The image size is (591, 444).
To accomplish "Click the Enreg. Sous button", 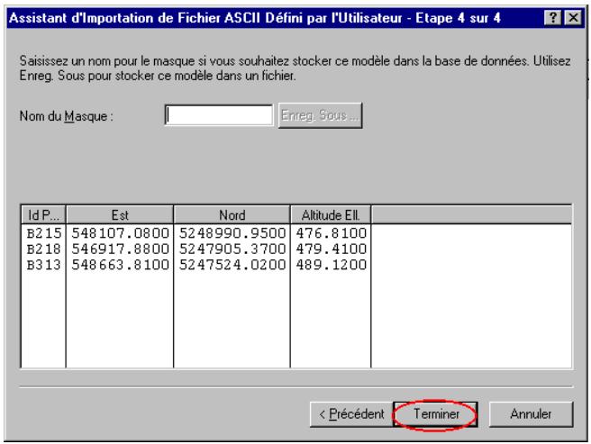I will (x=320, y=115).
